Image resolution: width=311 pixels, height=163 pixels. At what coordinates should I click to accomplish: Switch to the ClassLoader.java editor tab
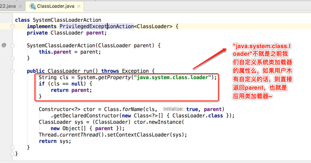(55, 6)
